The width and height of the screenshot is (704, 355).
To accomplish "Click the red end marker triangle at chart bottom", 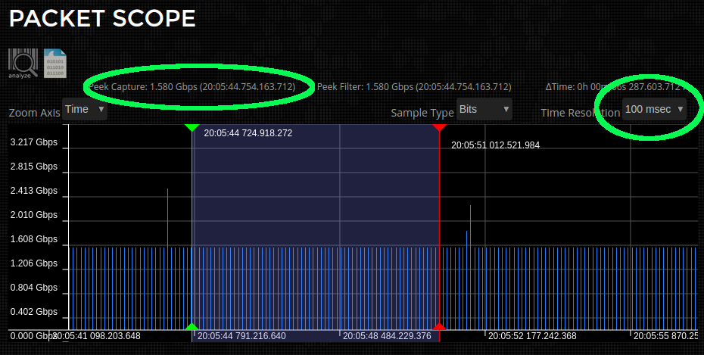I will [439, 327].
